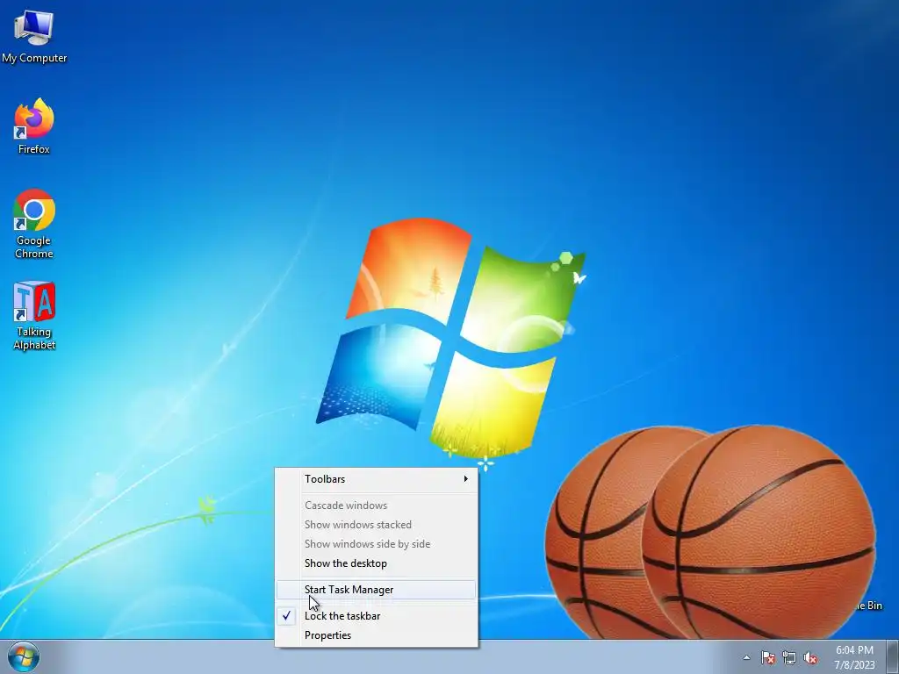Viewport: 899px width, 674px height.
Task: Toggle Lock the taskbar option
Action: (376, 616)
